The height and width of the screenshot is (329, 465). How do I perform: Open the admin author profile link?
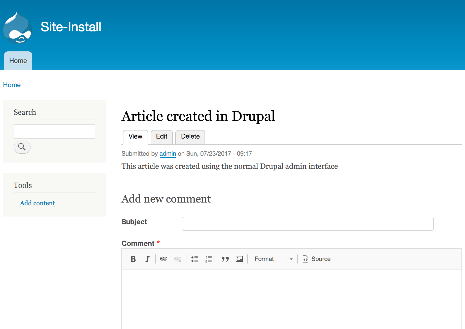(168, 154)
